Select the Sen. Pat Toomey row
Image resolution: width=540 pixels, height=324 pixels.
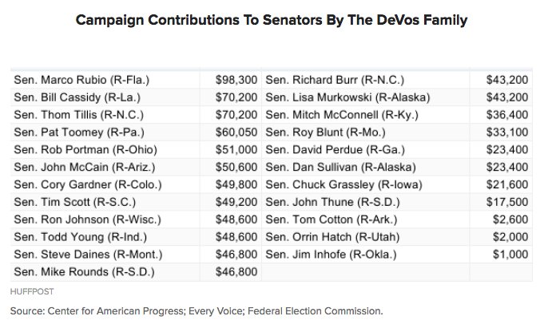click(136, 132)
